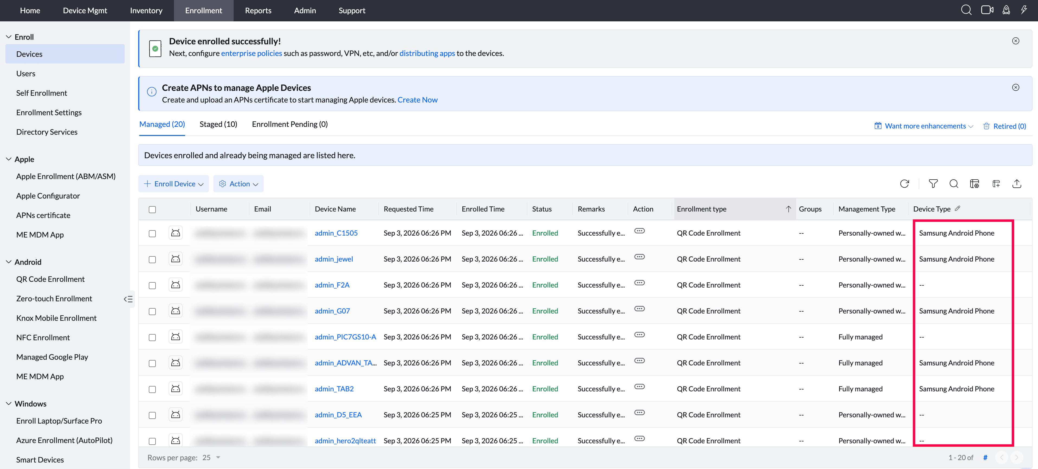The height and width of the screenshot is (469, 1038).
Task: Select the checkbox for admin_F2A
Action: click(152, 286)
